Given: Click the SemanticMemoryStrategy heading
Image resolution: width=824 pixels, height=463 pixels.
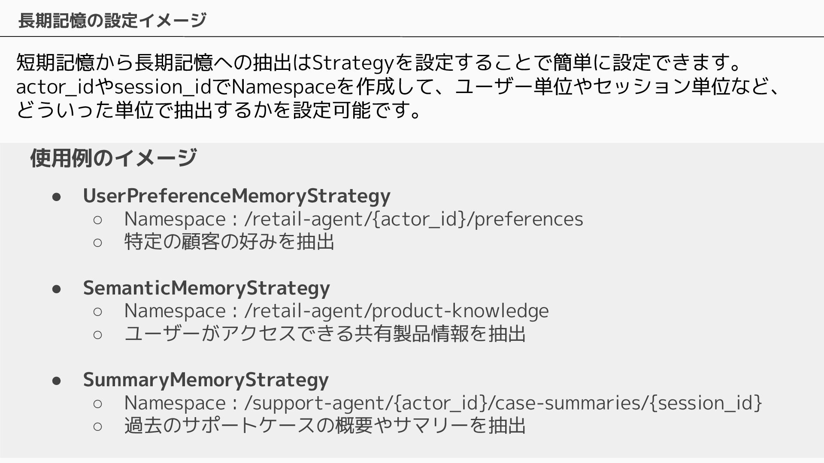Looking at the screenshot, I should 206,288.
